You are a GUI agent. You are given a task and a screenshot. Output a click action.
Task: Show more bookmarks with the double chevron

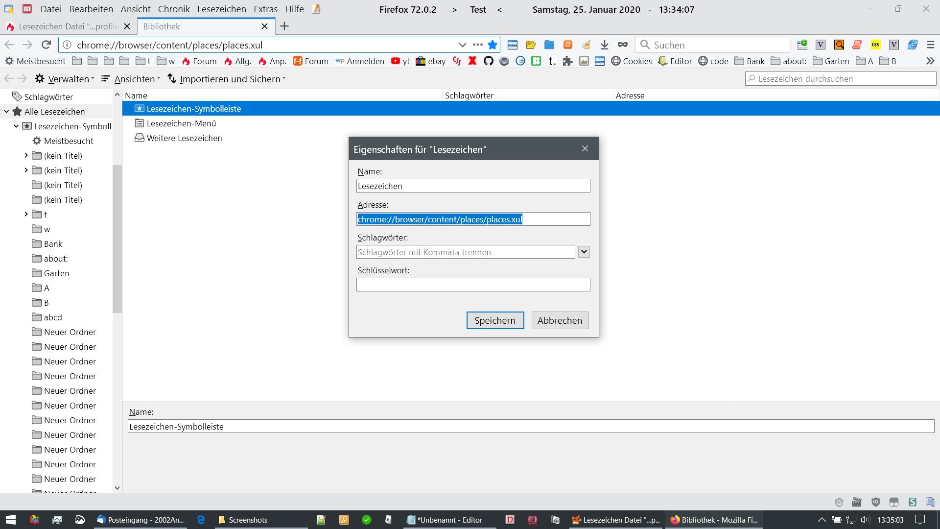[930, 61]
